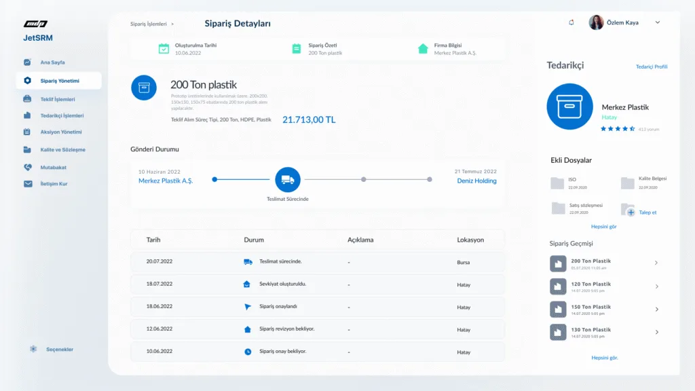Open the user profile dropdown arrow
Image resolution: width=695 pixels, height=391 pixels.
[657, 22]
